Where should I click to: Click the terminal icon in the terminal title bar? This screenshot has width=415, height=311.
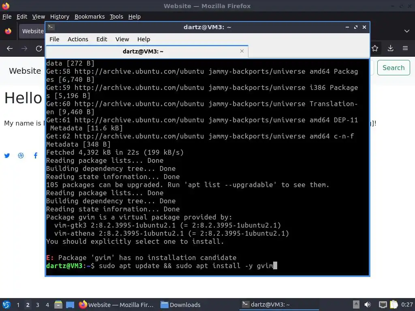tap(51, 27)
